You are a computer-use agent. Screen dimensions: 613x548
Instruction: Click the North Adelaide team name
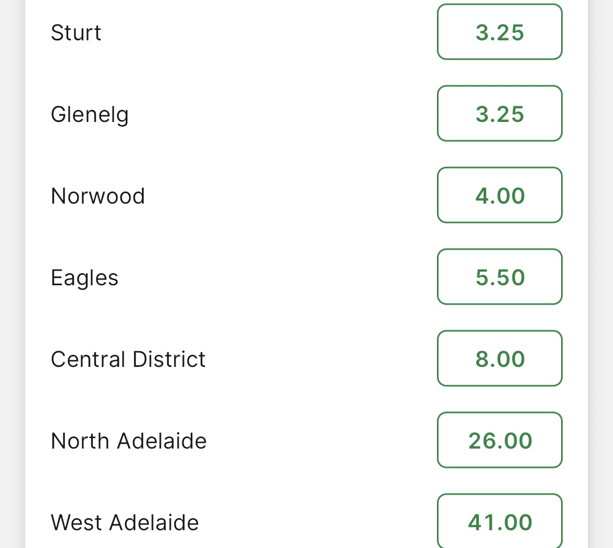click(x=128, y=441)
